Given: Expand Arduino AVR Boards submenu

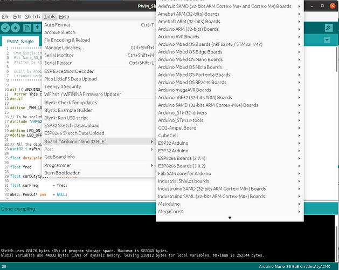Looking at the screenshot, I should [x=230, y=37].
